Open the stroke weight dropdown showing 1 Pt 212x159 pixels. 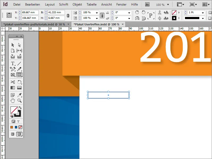click(x=203, y=13)
